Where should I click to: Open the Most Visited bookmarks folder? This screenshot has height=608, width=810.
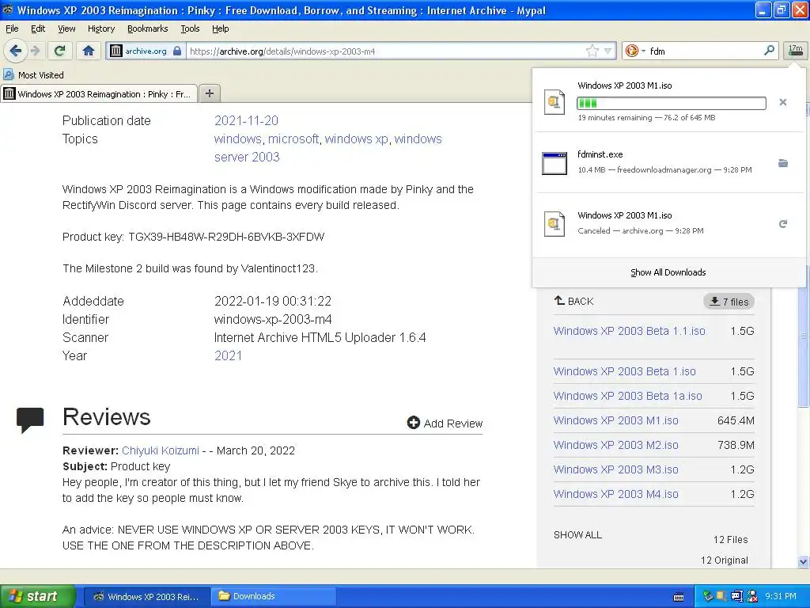tap(33, 75)
